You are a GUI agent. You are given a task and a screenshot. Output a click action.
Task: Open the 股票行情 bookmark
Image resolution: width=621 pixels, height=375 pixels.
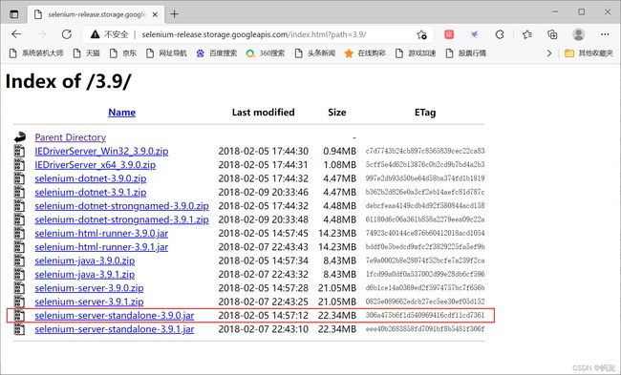tap(466, 53)
